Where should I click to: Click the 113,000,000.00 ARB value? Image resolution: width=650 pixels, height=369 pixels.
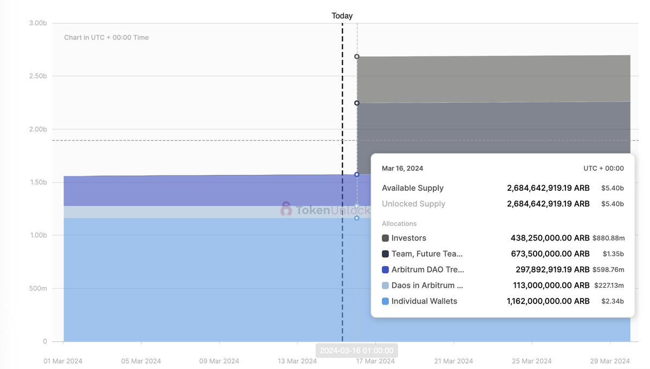pos(551,285)
